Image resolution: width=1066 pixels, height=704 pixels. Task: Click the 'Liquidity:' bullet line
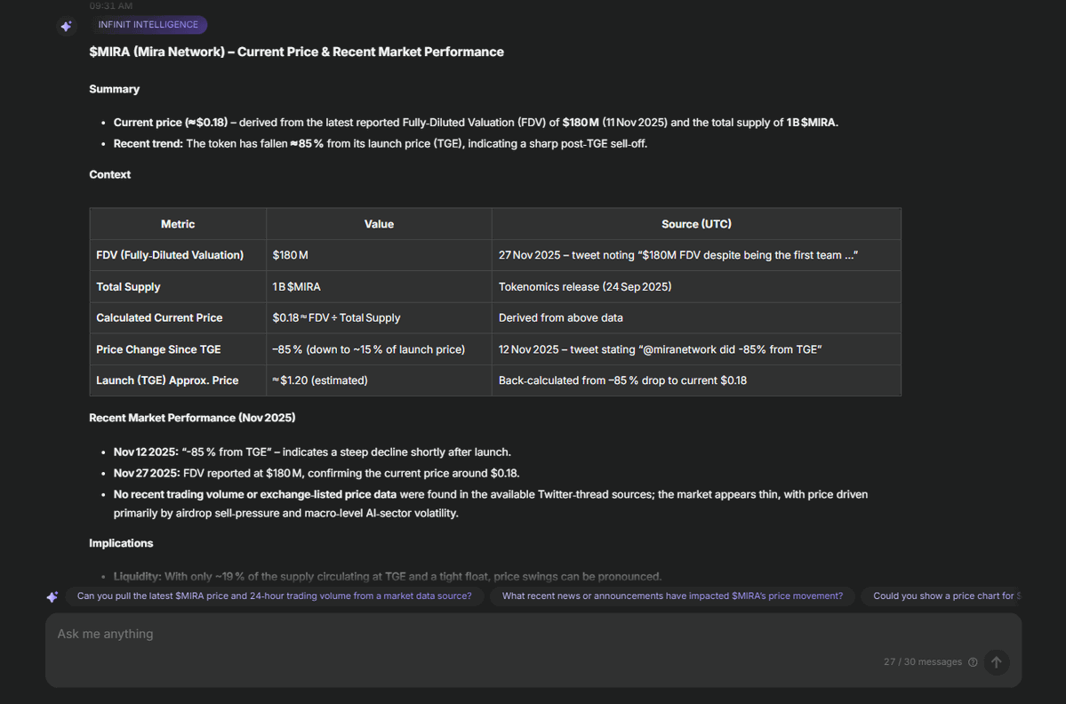[x=388, y=576]
